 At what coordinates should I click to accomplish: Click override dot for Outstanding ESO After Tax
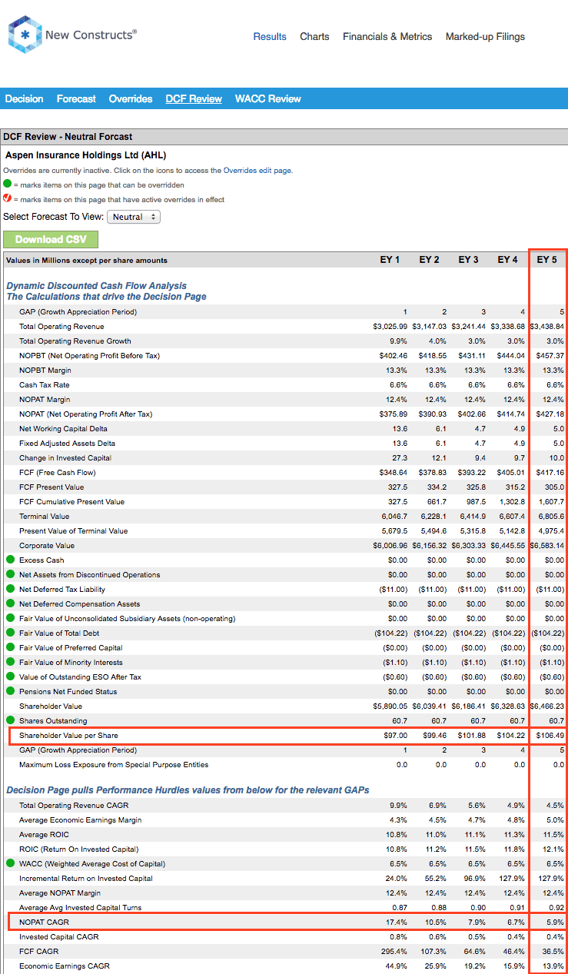click(10, 676)
